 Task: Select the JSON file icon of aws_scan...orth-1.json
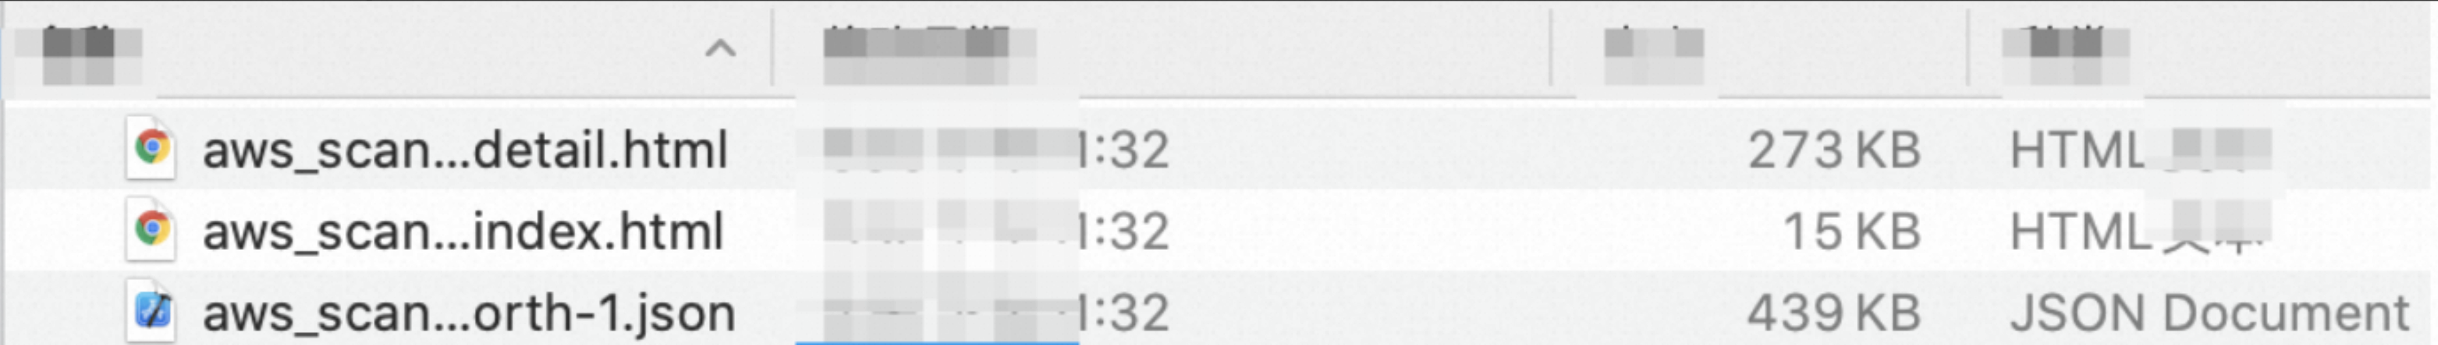click(x=151, y=311)
